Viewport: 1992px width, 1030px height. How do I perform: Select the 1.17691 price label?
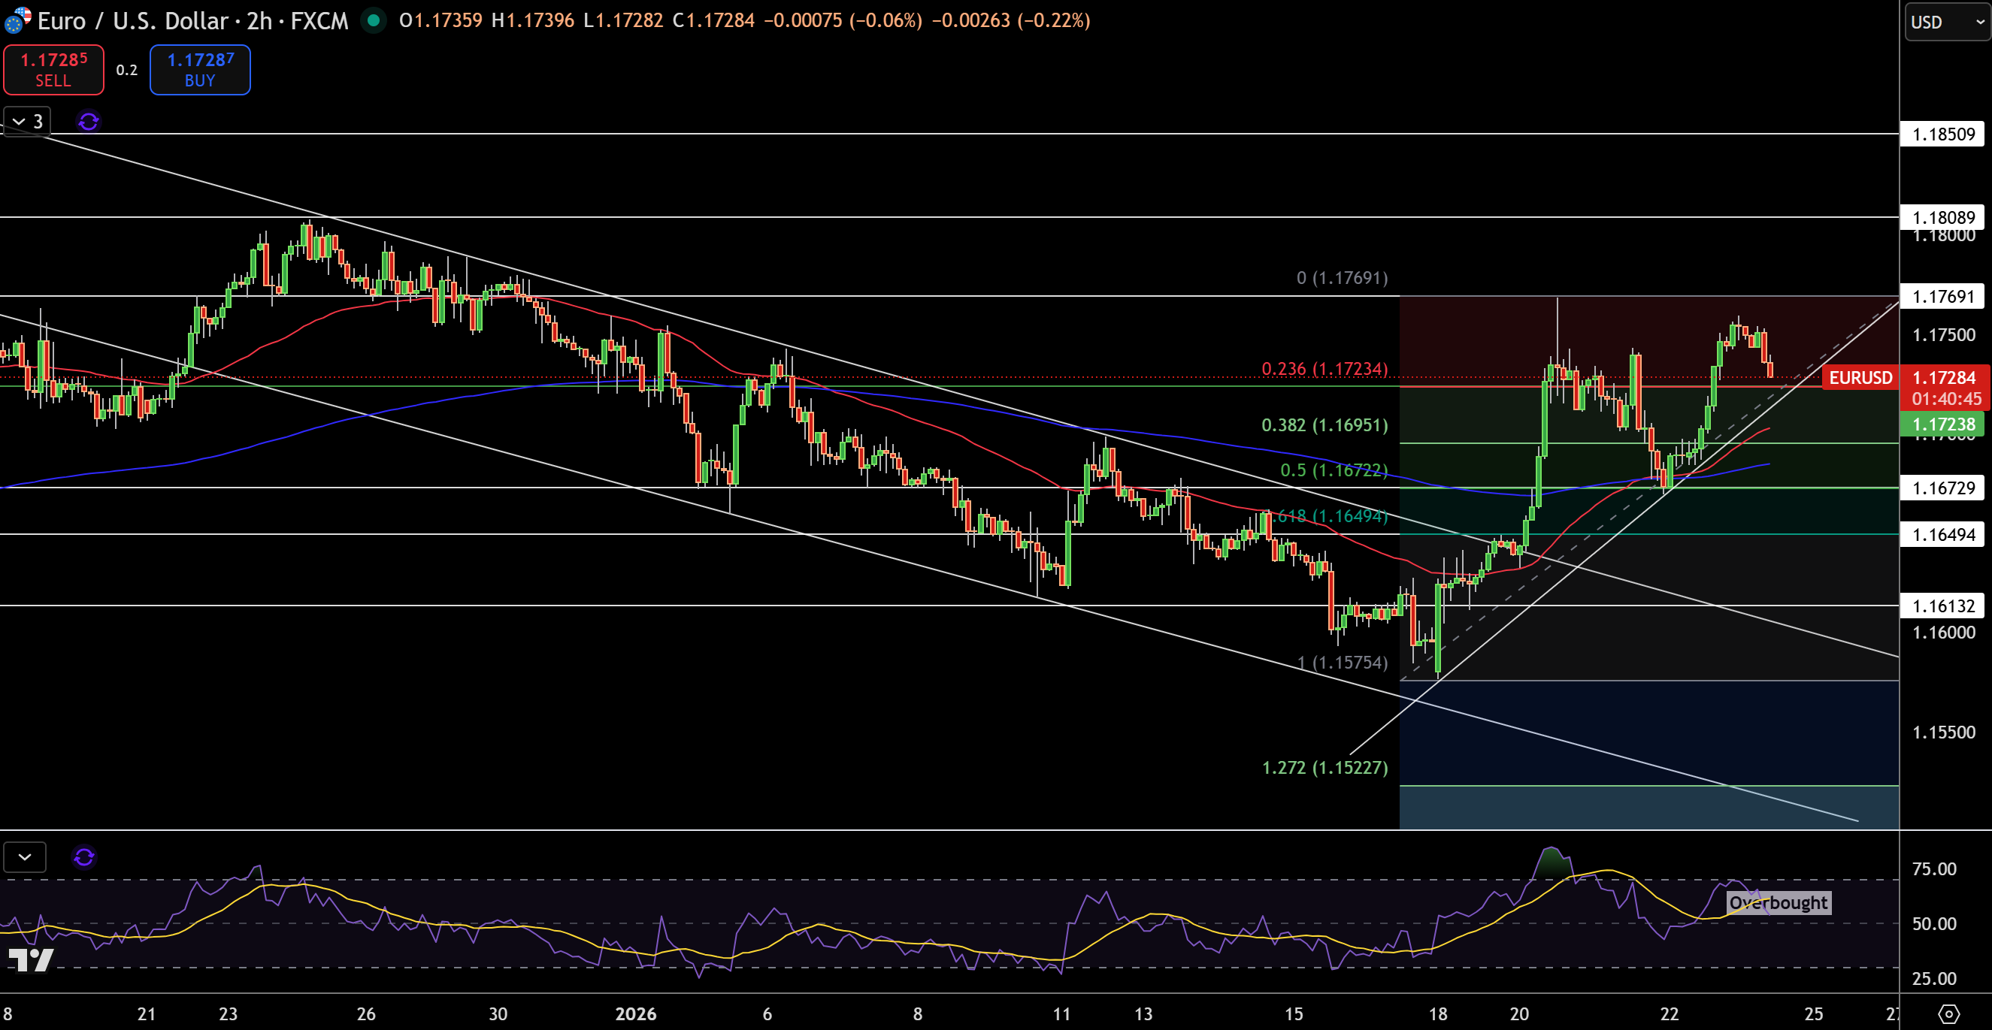tap(1942, 296)
